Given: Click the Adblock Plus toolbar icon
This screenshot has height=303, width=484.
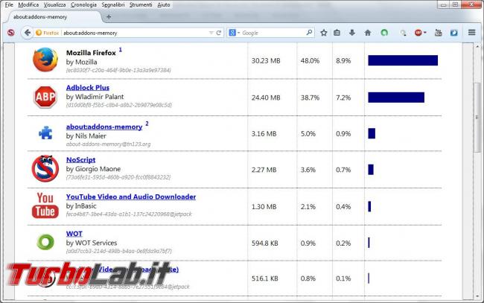Looking at the screenshot, I should pyautogui.click(x=418, y=33).
